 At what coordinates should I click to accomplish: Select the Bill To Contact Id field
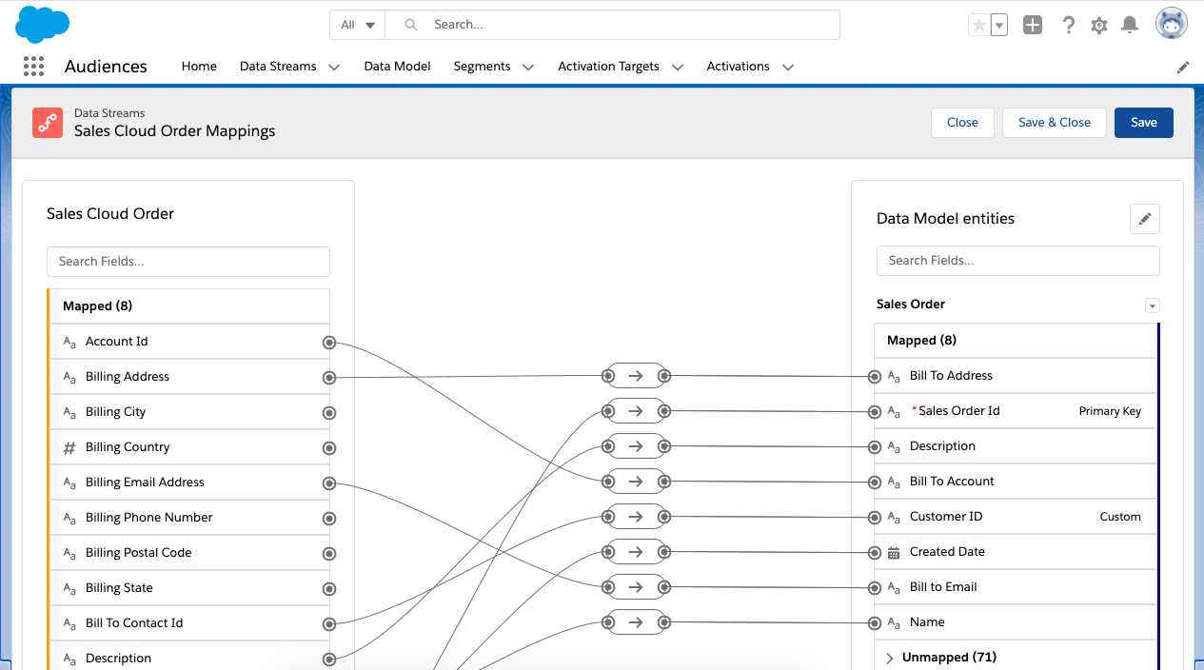click(x=188, y=623)
